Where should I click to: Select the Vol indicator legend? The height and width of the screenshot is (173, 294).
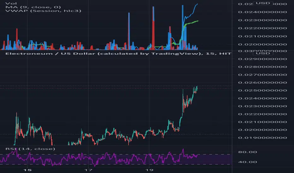[x=11, y=3]
